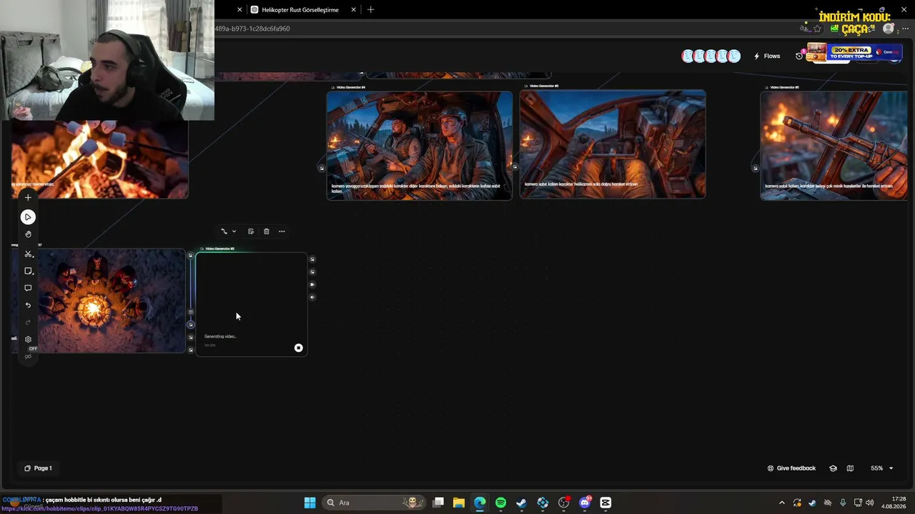Viewport: 915px width, 514px height.
Task: Open a new browser tab
Action: 370,10
